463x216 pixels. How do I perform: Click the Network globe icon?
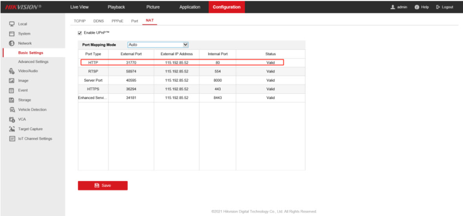pyautogui.click(x=12, y=43)
